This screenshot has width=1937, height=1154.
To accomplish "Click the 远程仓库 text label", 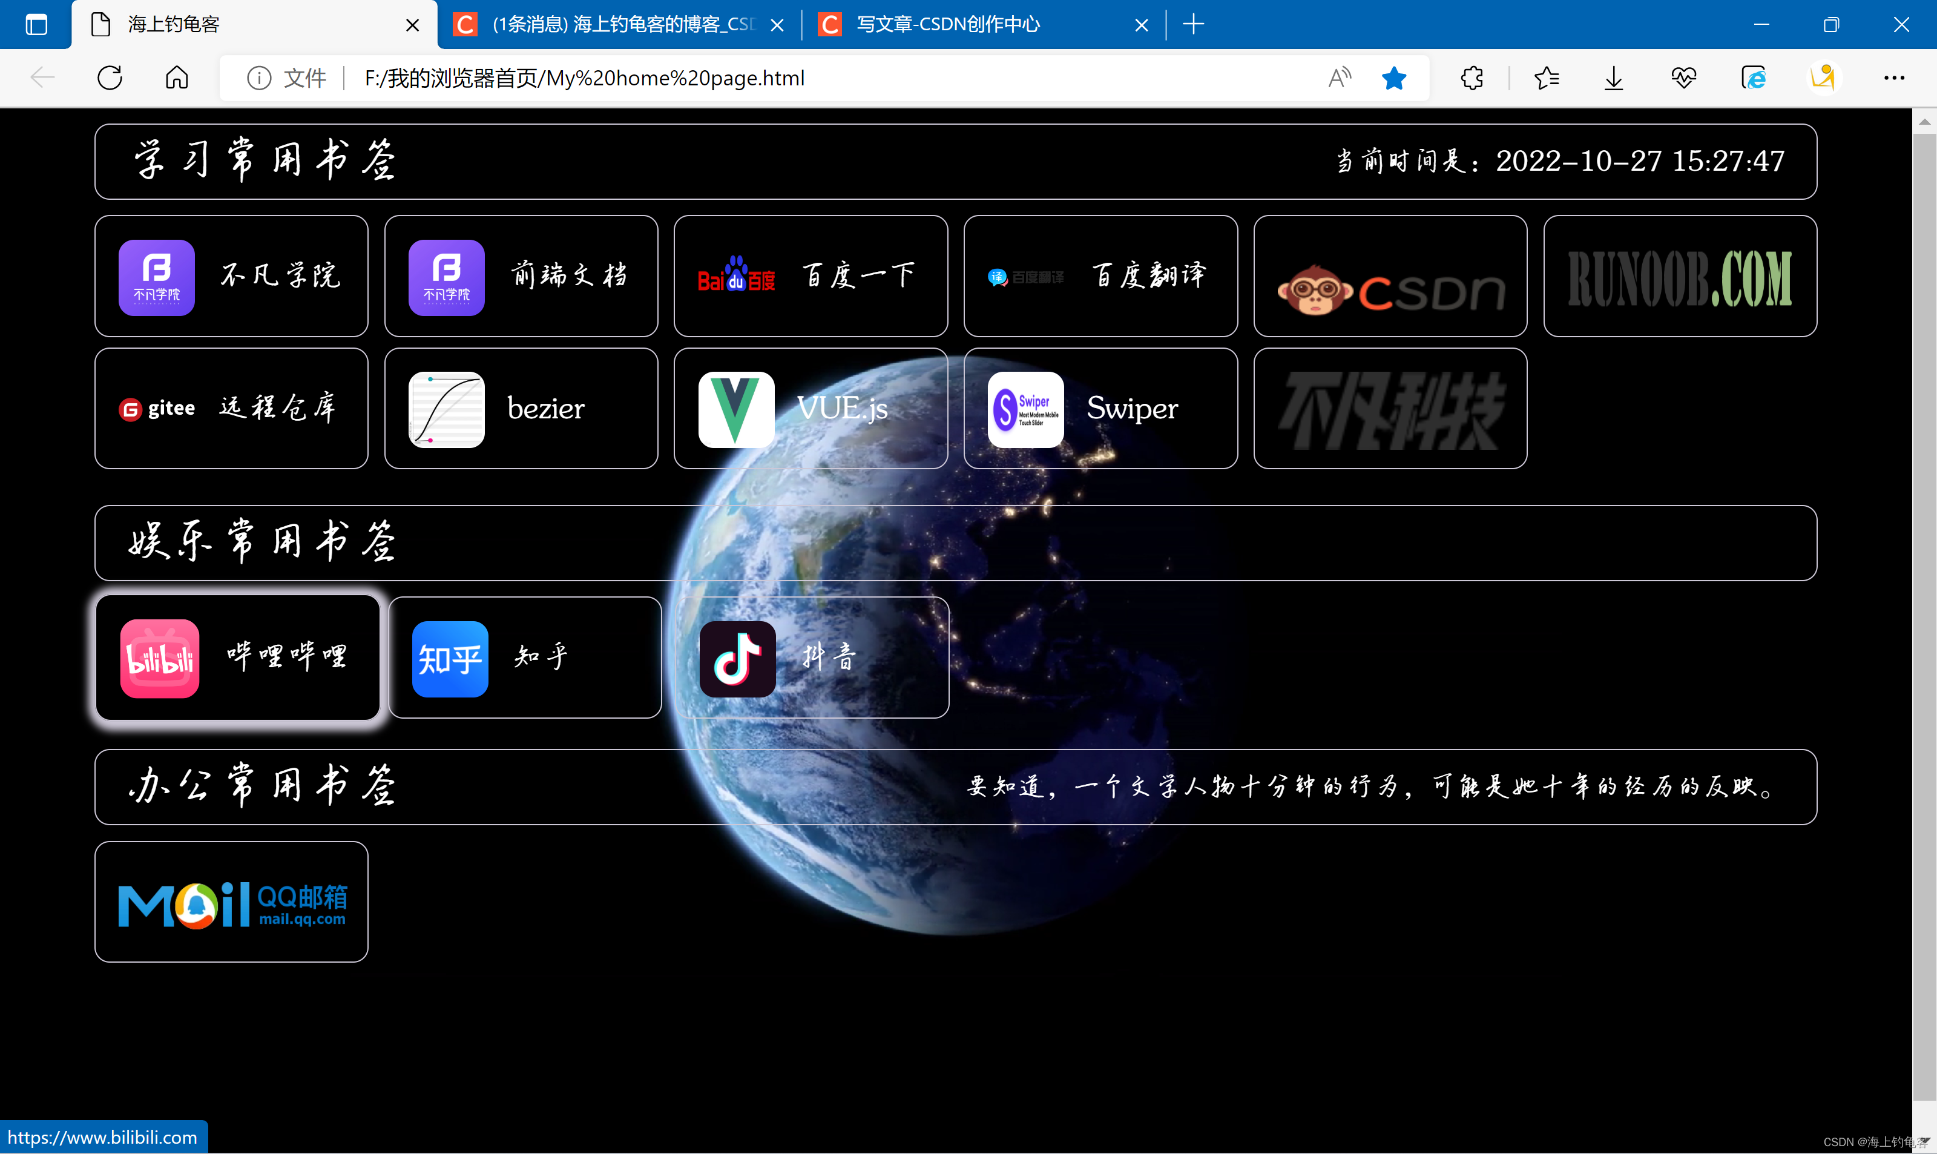I will 277,407.
